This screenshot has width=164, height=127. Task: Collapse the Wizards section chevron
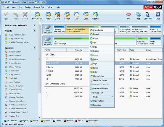[34, 31]
